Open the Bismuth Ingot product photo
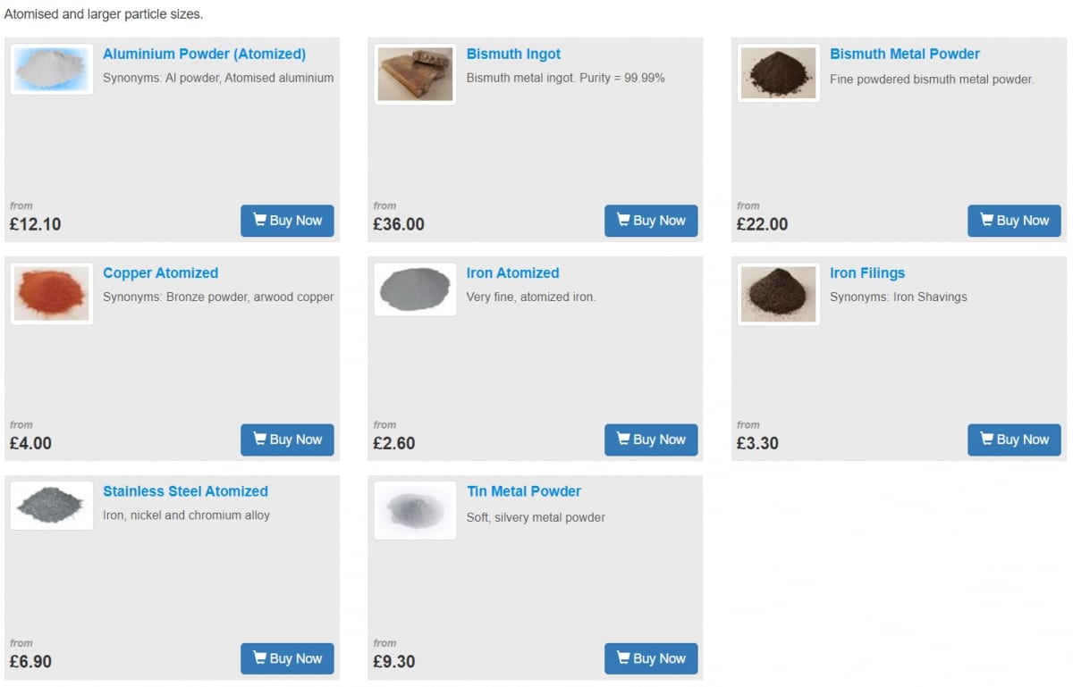Screen dimensions: 1073x687 pyautogui.click(x=415, y=74)
